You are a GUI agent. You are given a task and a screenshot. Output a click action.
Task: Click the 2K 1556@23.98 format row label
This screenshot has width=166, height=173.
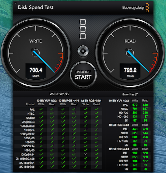tap(25, 159)
